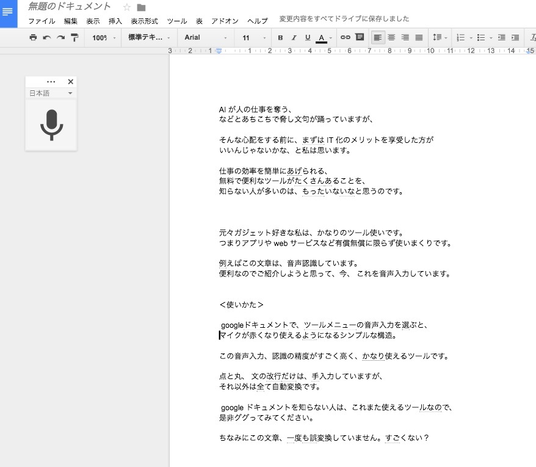Viewport: 536px width, 467px height.
Task: Open the 挿入 menu
Action: click(x=115, y=21)
